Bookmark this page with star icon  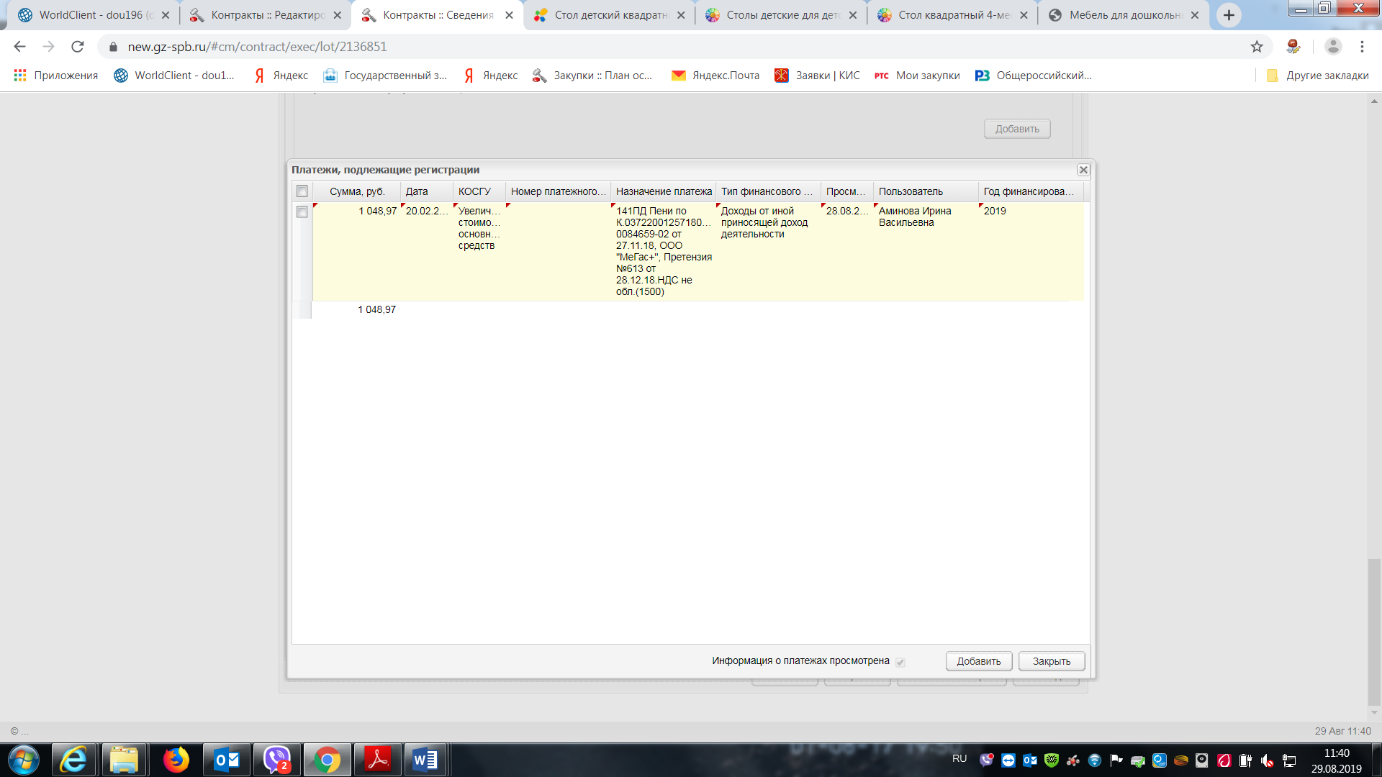[1257, 47]
